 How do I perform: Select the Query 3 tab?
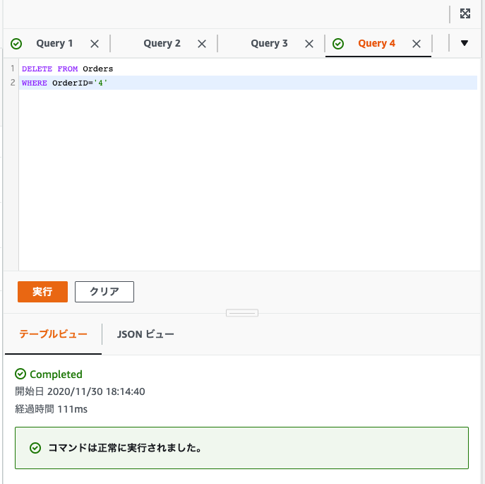click(269, 44)
